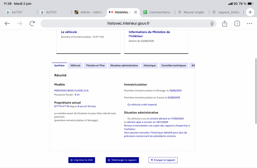Viewport: 257px width, 168px height.
Task: Tap the battery indicator in status bar
Action: point(251,4)
